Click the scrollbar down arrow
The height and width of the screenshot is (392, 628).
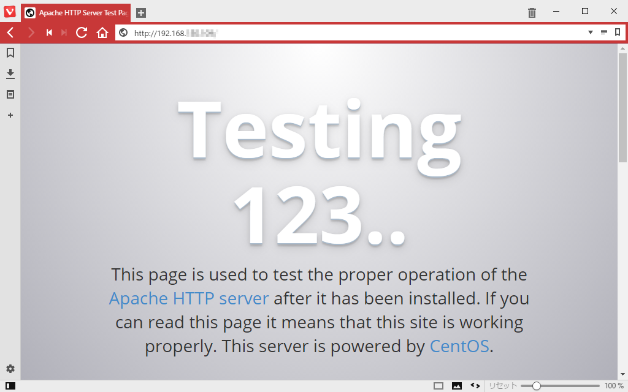click(622, 375)
